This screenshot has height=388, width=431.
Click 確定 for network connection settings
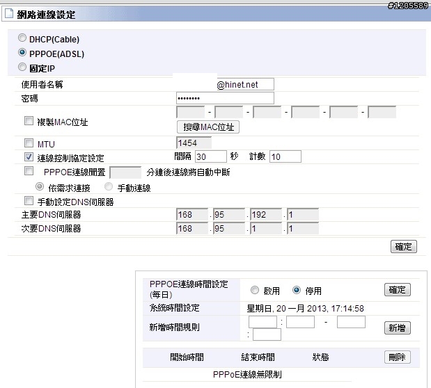click(x=404, y=247)
